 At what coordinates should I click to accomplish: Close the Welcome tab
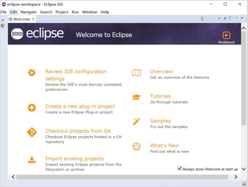tap(33, 19)
